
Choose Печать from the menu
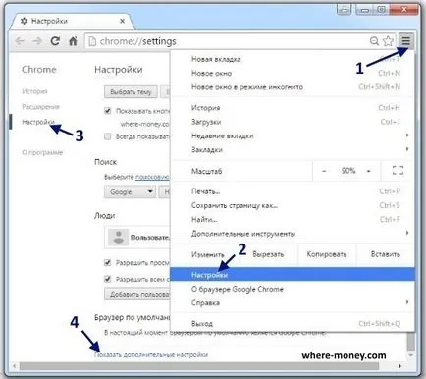(x=292, y=191)
